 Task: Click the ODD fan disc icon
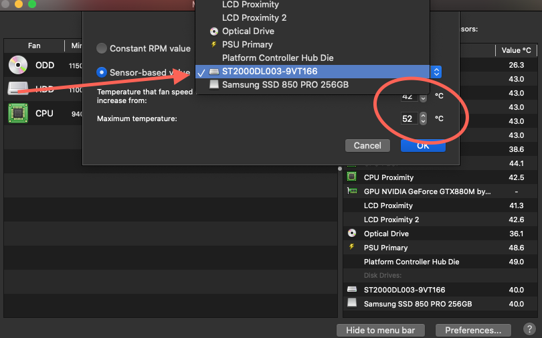click(18, 65)
